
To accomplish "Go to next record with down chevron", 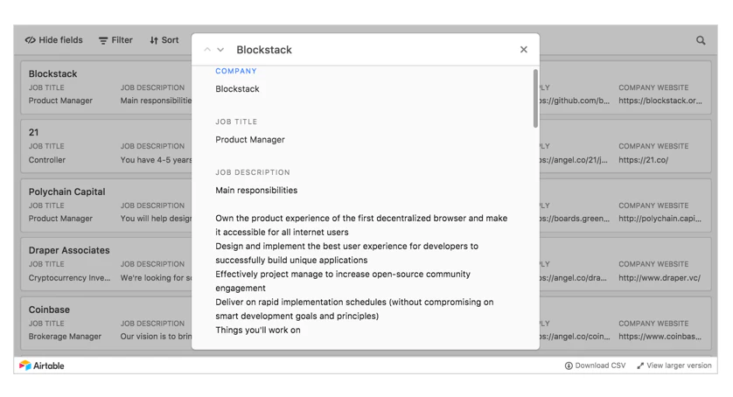I will [x=220, y=50].
